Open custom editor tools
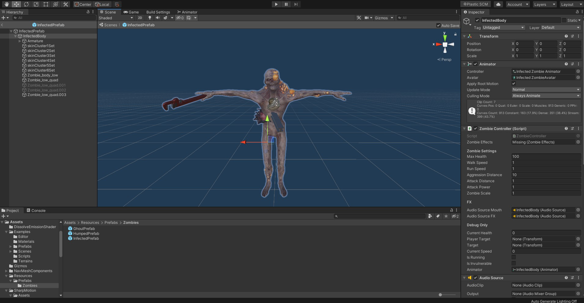 pos(65,4)
